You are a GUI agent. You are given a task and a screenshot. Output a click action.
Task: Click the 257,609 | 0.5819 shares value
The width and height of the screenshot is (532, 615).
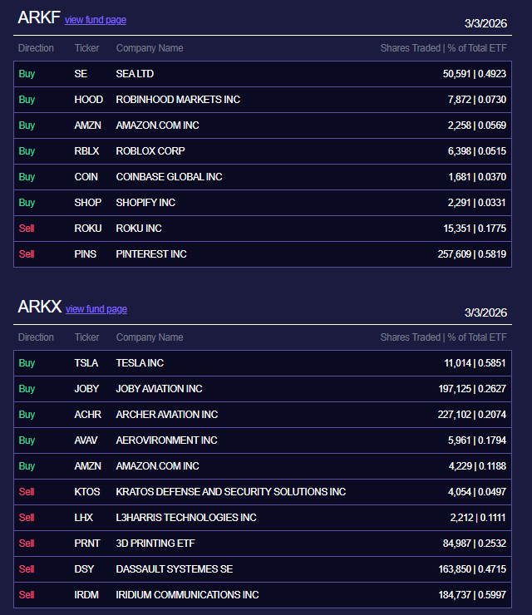pos(472,254)
